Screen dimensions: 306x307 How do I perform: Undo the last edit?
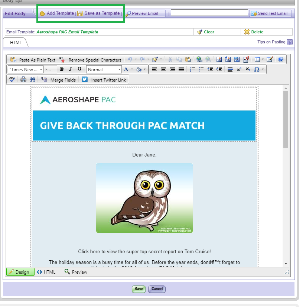(x=130, y=59)
